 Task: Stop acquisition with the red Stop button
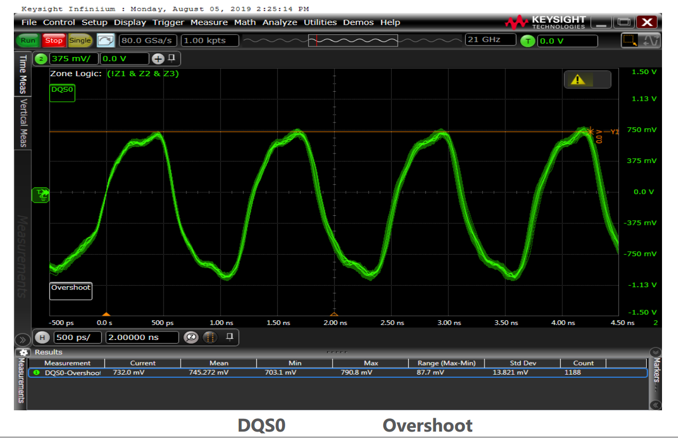click(x=53, y=40)
